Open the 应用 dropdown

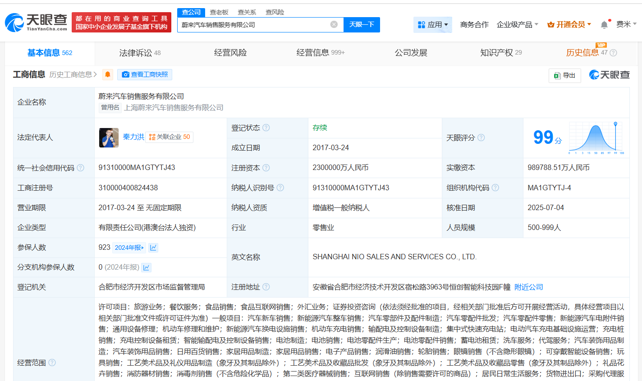click(x=433, y=24)
